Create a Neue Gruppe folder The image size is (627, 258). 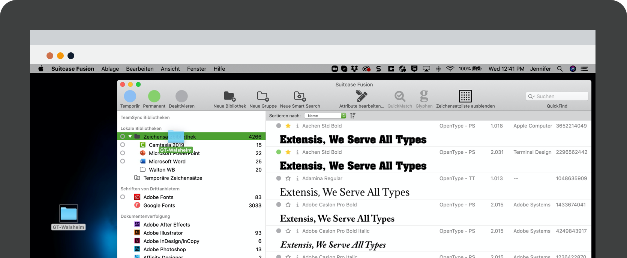pyautogui.click(x=263, y=96)
